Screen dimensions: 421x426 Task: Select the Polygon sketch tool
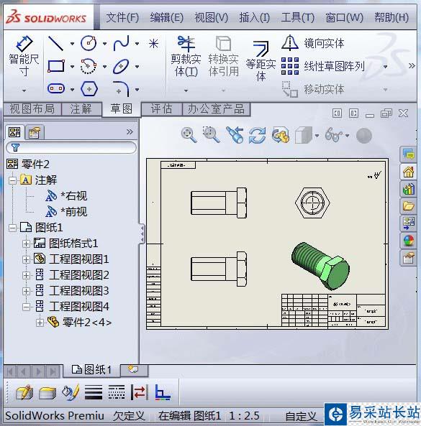click(x=89, y=88)
